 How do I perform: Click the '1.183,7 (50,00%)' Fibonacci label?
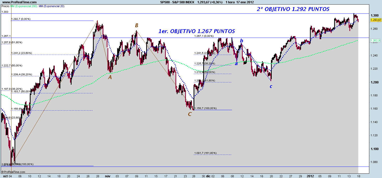point(21,91)
